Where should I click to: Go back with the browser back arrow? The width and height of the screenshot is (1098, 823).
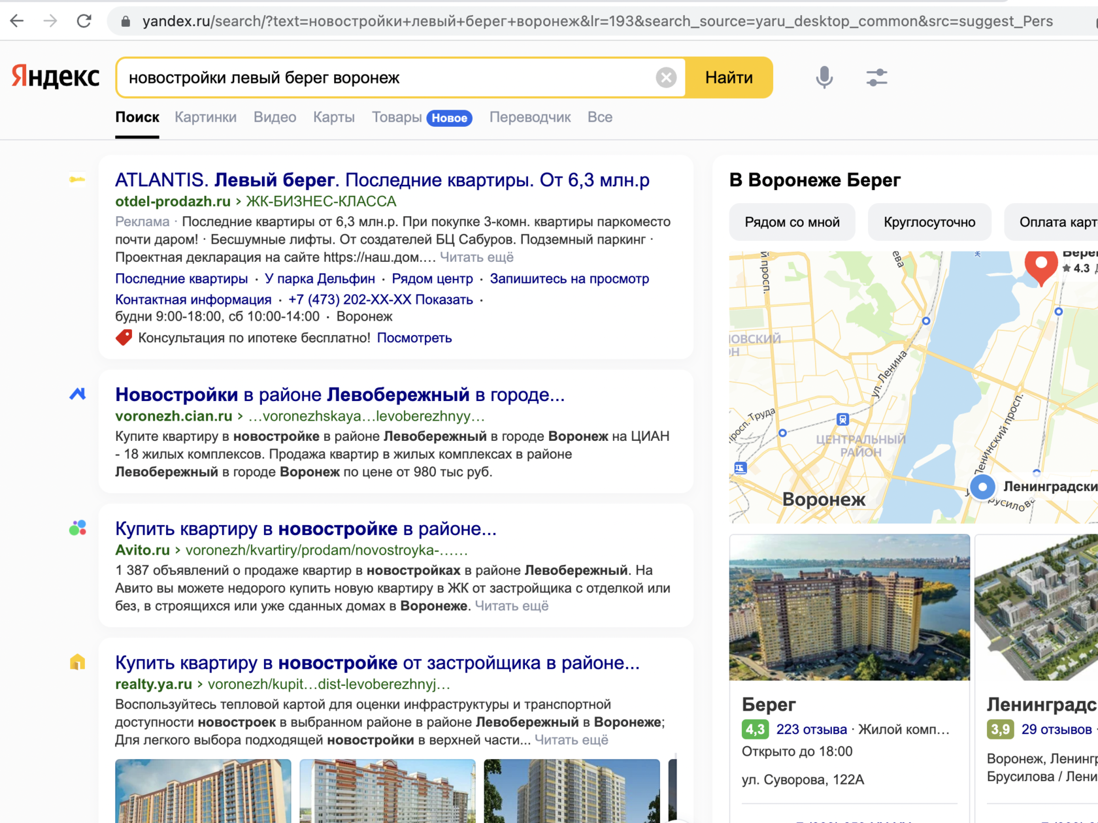[x=17, y=21]
